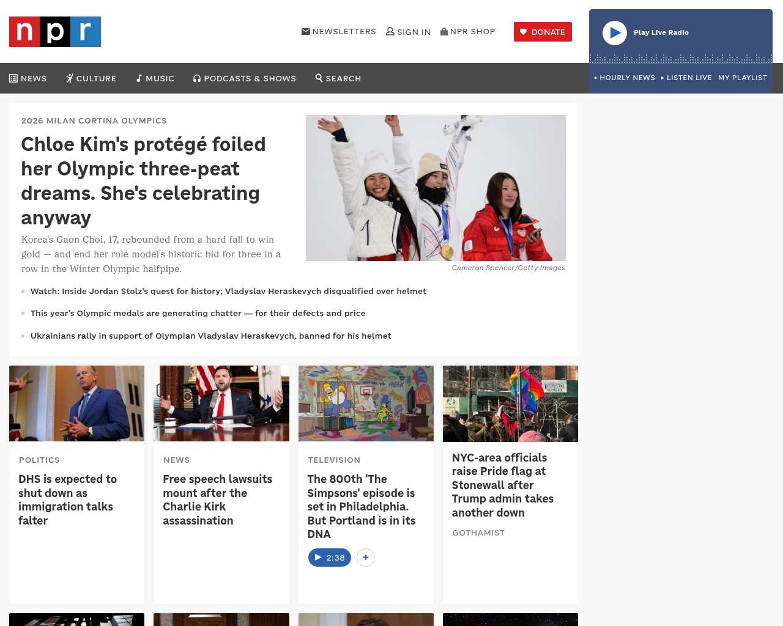Click the Olympic snowboarders podium photo
Viewport: 783px width, 626px height.
click(436, 188)
